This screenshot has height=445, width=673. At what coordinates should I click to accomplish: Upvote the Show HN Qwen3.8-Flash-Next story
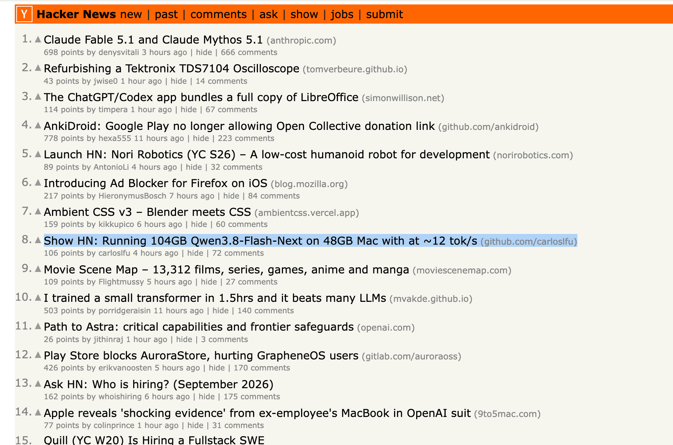[x=38, y=240]
